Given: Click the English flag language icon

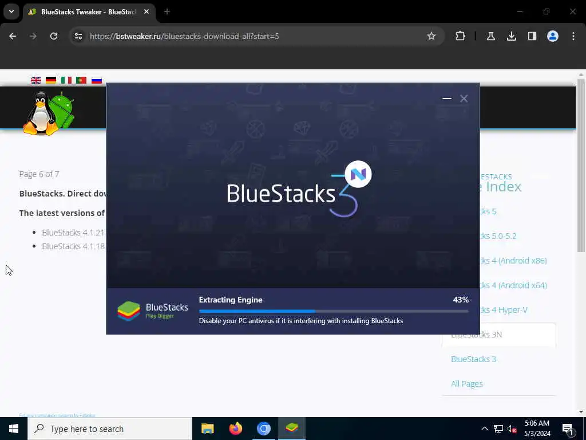Looking at the screenshot, I should [x=36, y=80].
